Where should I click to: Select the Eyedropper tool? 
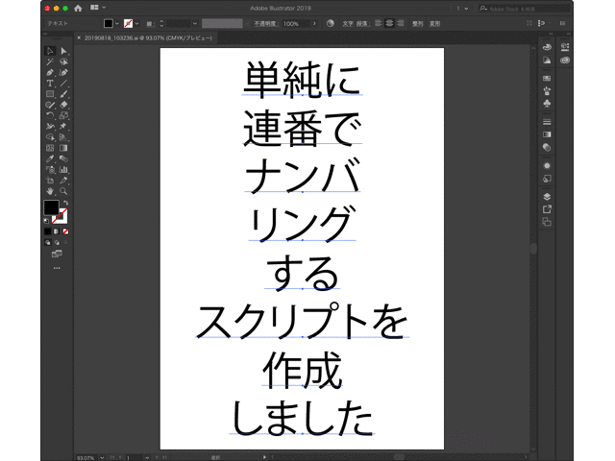click(50, 158)
